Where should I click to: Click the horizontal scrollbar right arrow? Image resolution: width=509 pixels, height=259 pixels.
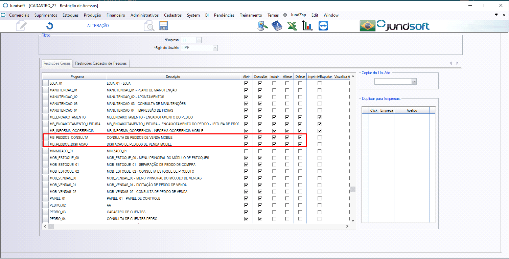tap(347, 226)
